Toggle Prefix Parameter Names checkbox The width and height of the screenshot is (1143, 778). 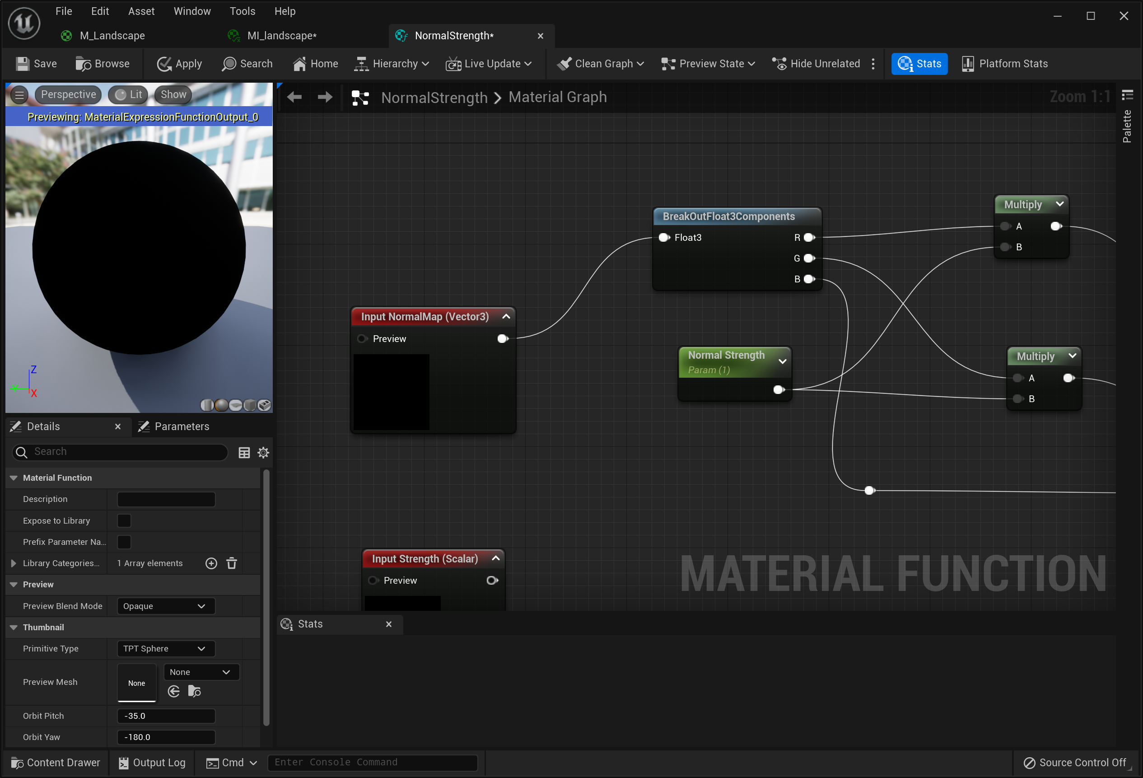[124, 542]
